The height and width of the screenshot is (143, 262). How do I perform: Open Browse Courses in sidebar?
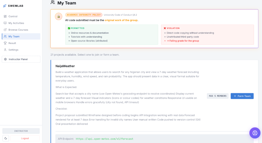21,30
